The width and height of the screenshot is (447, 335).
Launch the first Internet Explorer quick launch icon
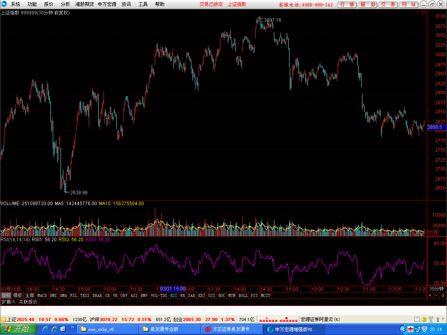click(45, 329)
